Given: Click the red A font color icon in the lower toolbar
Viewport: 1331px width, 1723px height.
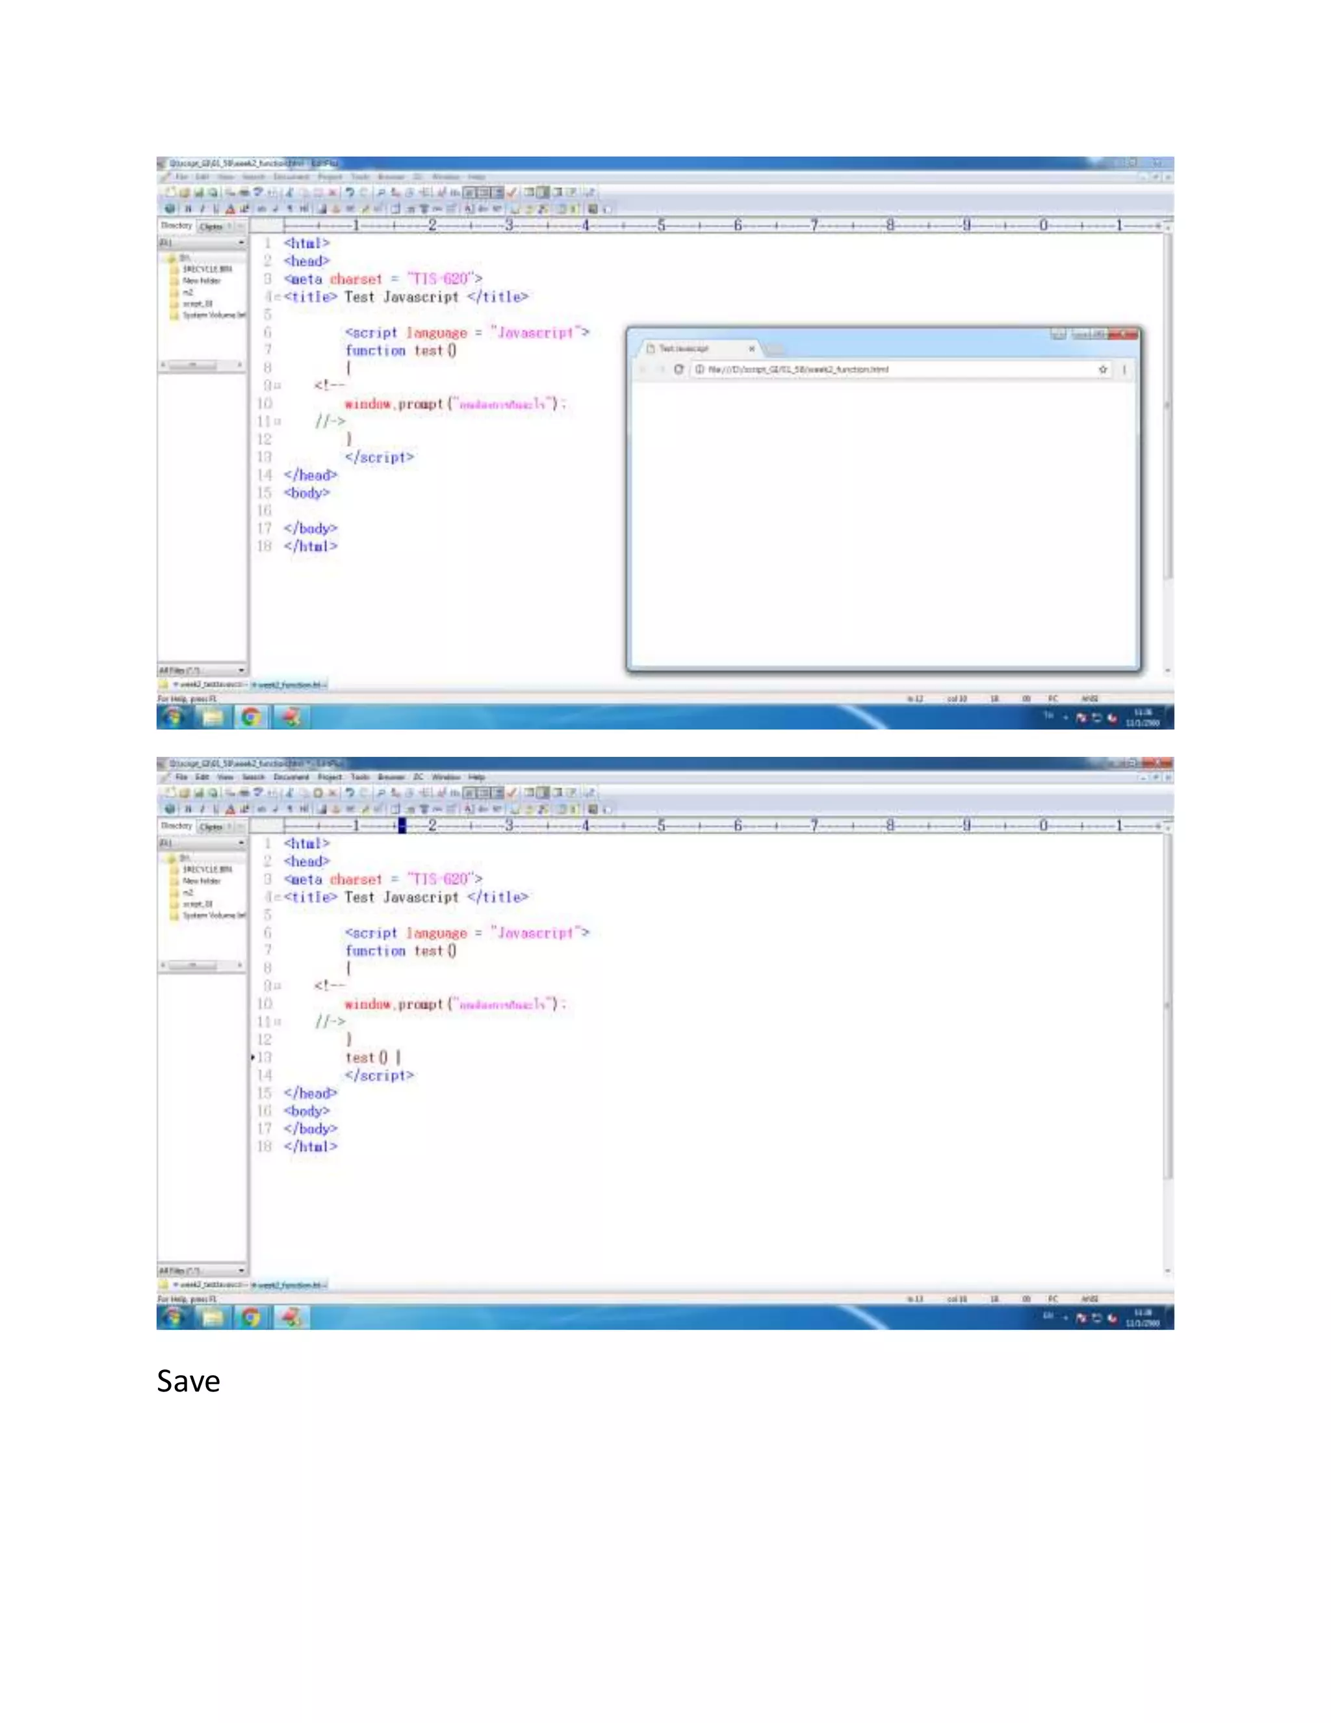Looking at the screenshot, I should coord(230,809).
